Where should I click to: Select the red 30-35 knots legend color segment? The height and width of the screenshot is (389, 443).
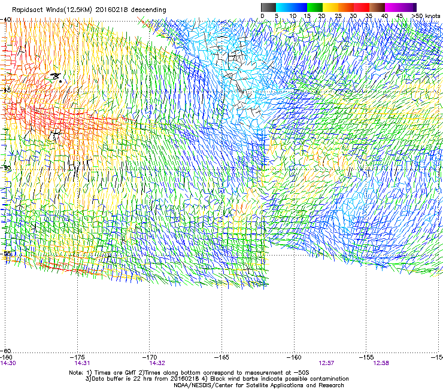click(362, 7)
